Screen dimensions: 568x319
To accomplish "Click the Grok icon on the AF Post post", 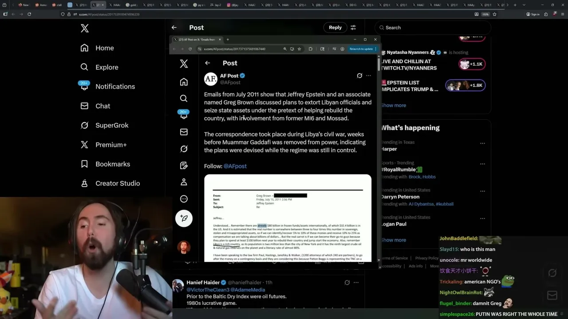I will tap(359, 76).
